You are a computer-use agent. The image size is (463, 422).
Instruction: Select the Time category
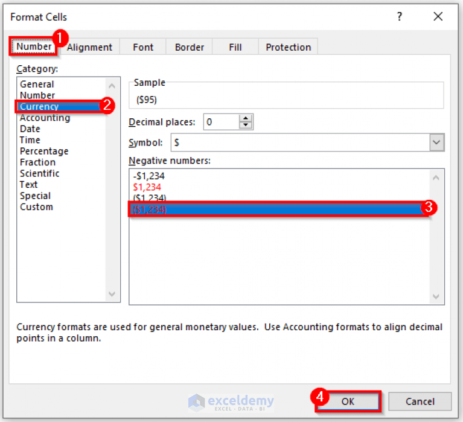pyautogui.click(x=61, y=140)
